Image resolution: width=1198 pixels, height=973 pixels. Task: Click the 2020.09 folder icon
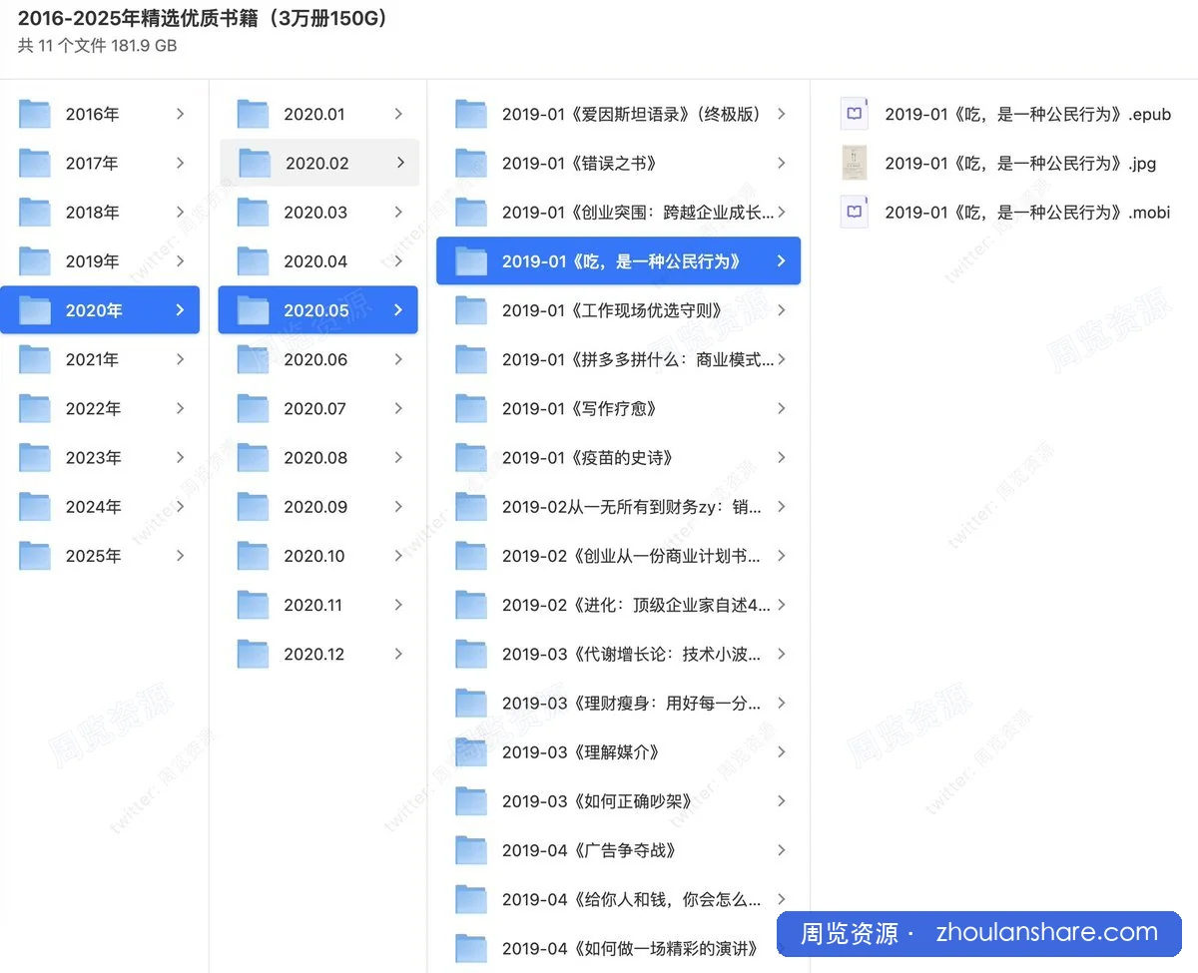point(253,507)
